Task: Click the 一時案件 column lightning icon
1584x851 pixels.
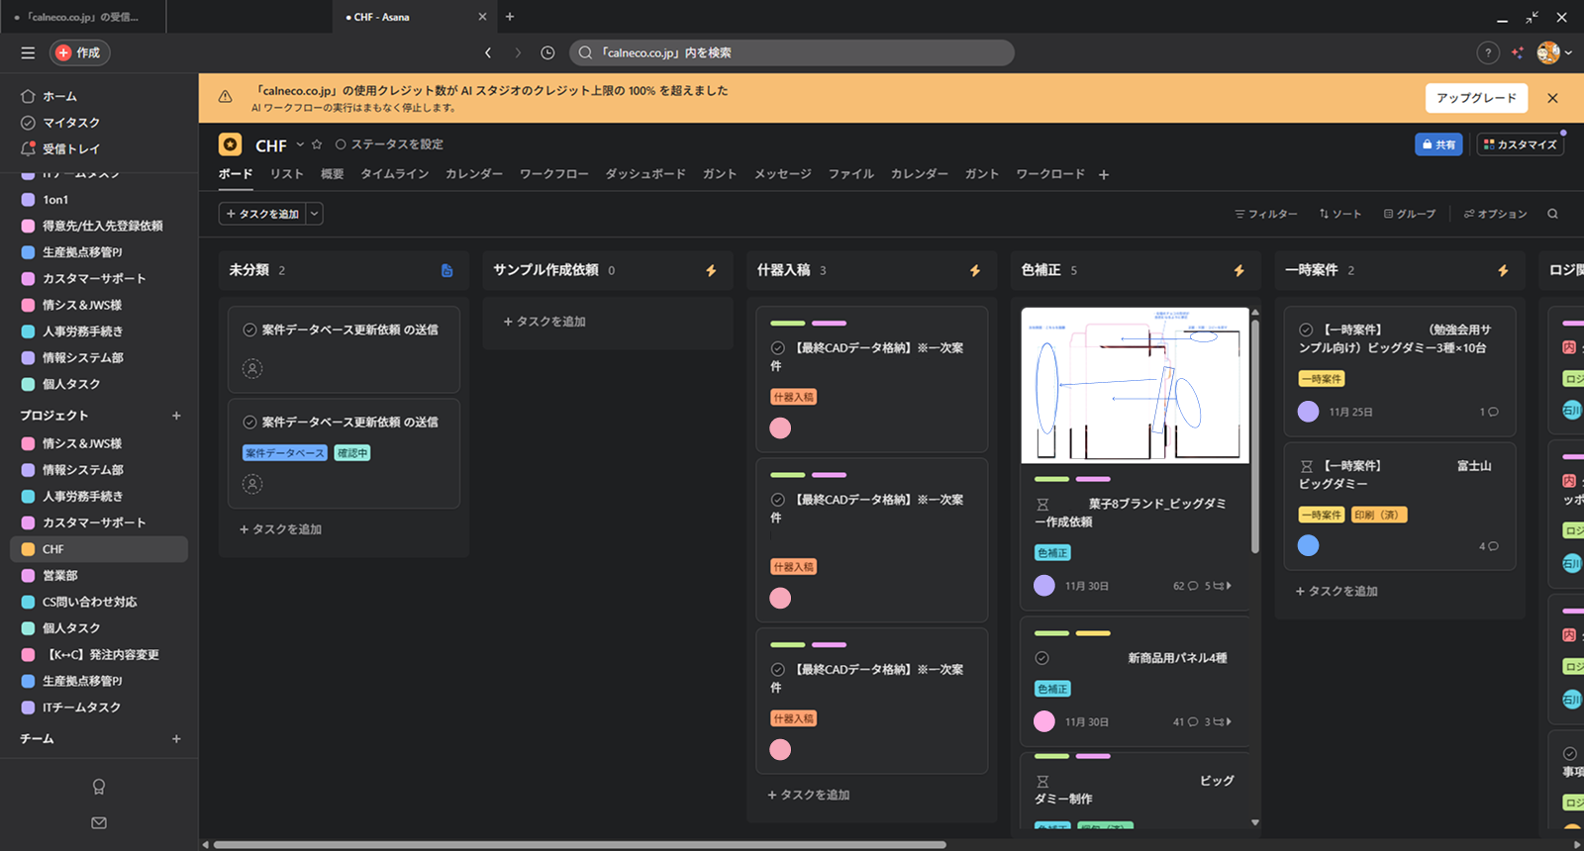Action: (1503, 270)
